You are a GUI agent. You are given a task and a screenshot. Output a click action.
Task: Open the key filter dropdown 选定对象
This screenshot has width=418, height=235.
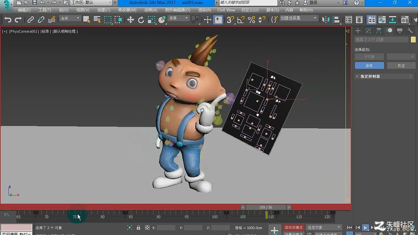[x=324, y=227]
